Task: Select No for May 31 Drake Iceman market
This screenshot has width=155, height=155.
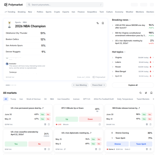Action: (149, 119)
